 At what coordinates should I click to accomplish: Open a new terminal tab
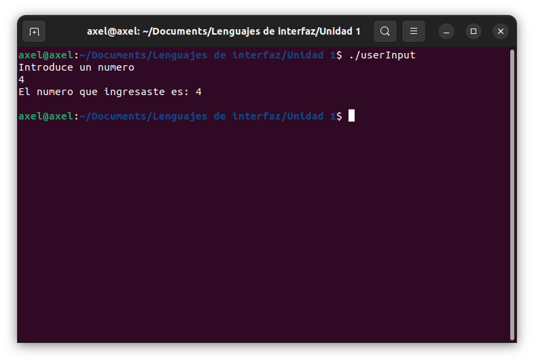(34, 31)
